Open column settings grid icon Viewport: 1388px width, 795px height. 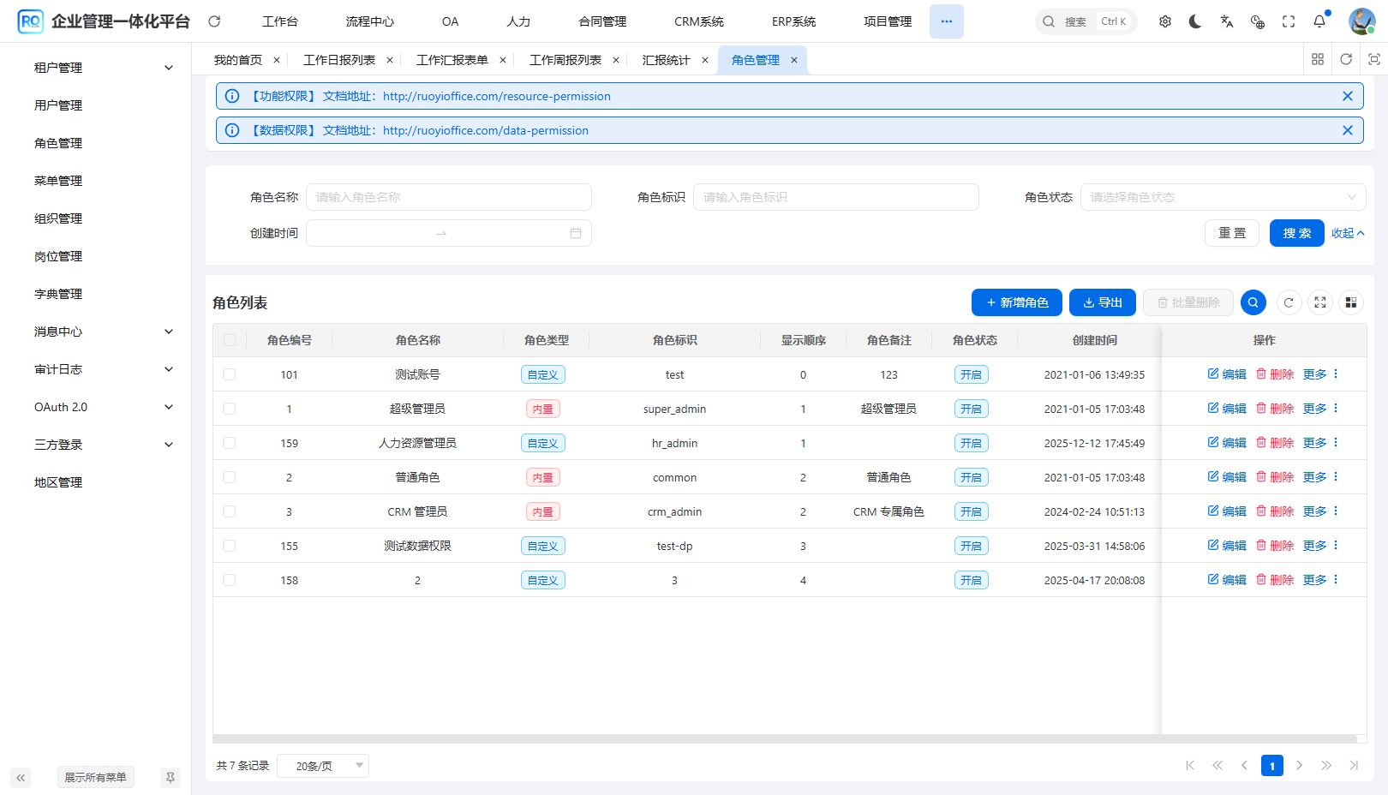pos(1351,302)
